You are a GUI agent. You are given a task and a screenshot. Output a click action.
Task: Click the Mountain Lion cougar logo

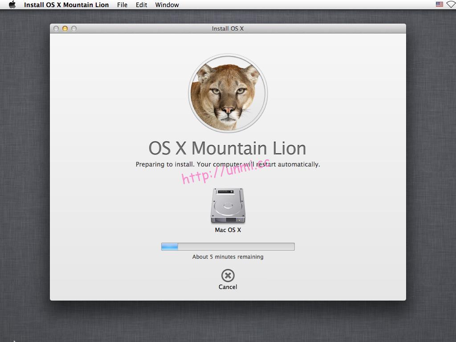point(228,92)
